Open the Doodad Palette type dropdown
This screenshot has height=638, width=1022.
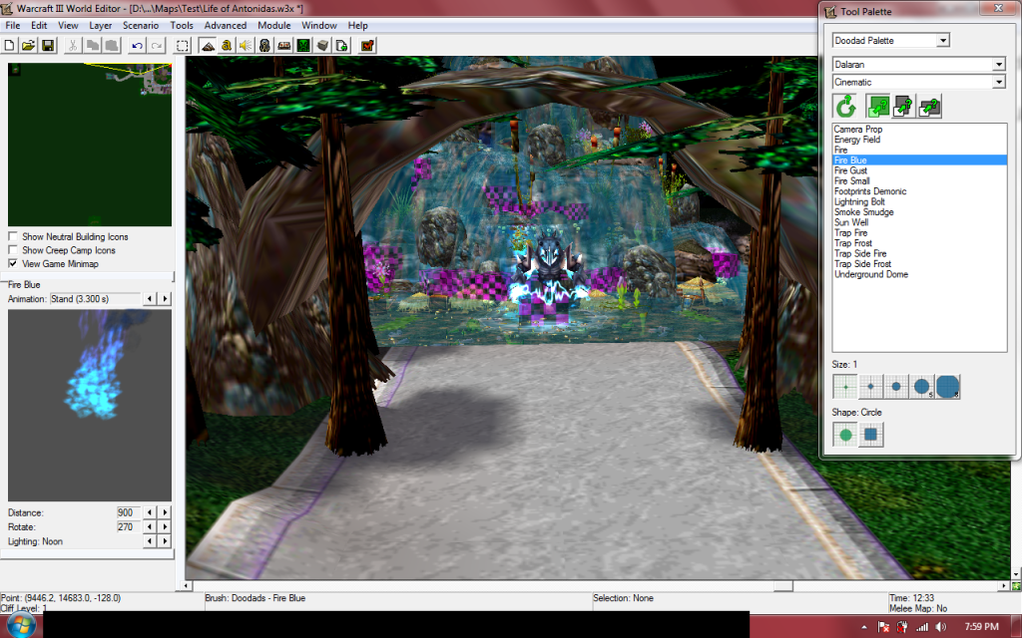point(942,40)
